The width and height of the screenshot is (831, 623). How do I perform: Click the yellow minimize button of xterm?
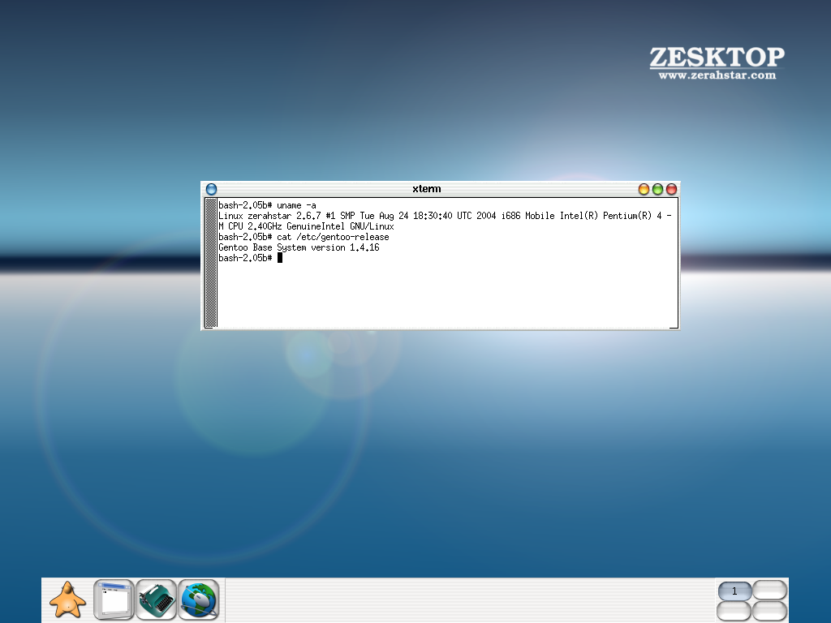click(x=644, y=189)
